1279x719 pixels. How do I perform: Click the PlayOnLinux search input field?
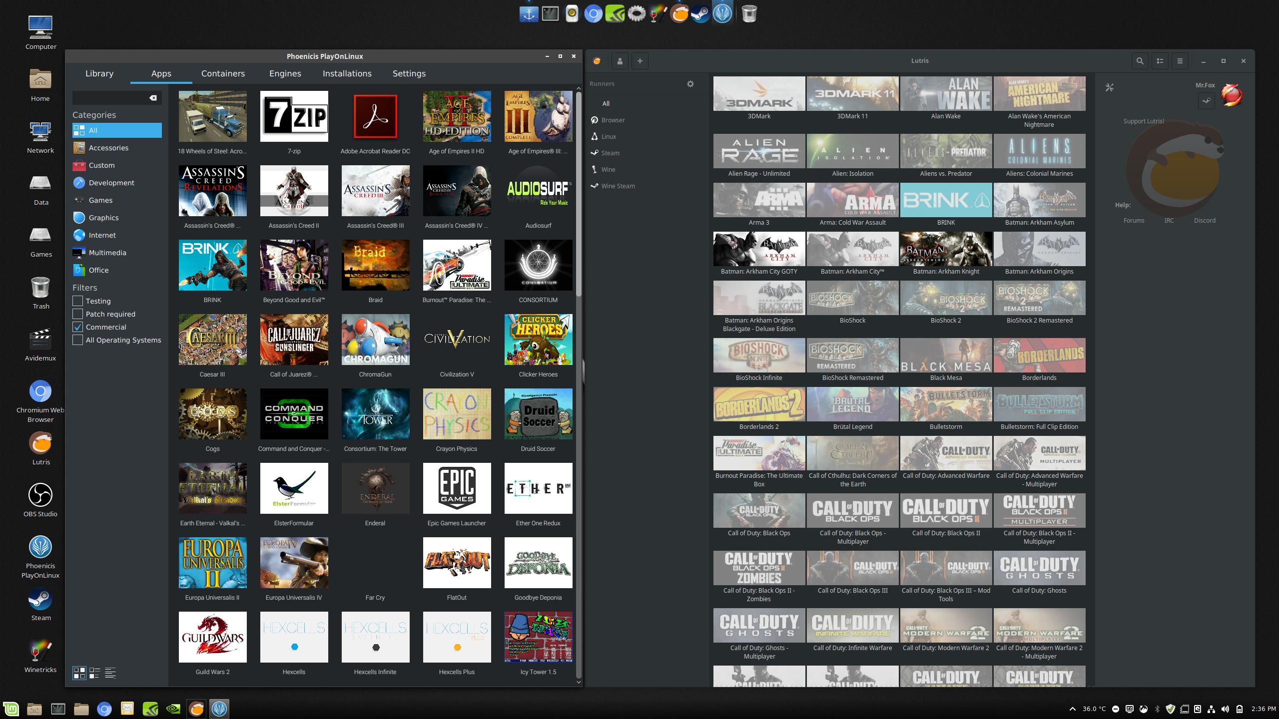(111, 98)
